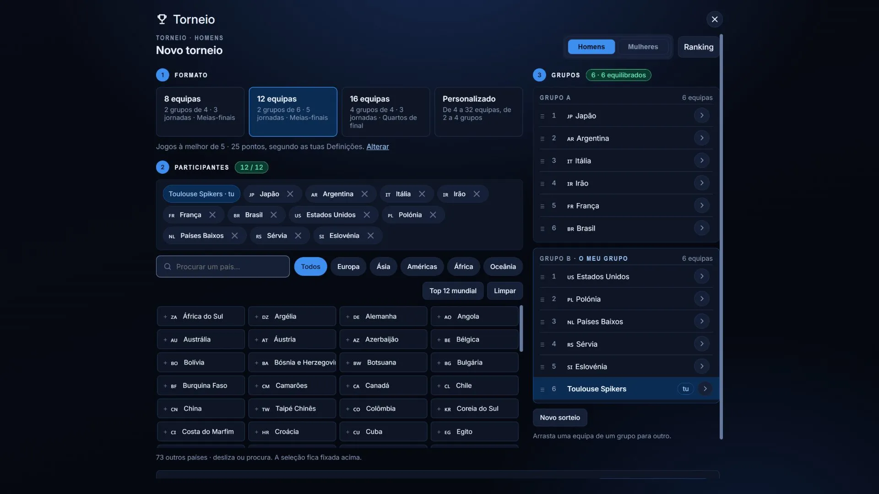The width and height of the screenshot is (879, 494).
Task: Remove Itália from selected participants
Action: pyautogui.click(x=422, y=194)
